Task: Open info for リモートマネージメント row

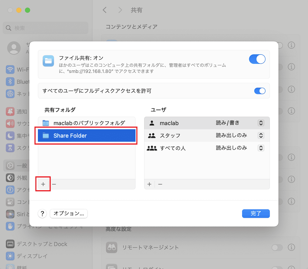Action: pyautogui.click(x=291, y=247)
